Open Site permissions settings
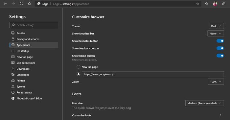The image size is (230, 120). 34,63
